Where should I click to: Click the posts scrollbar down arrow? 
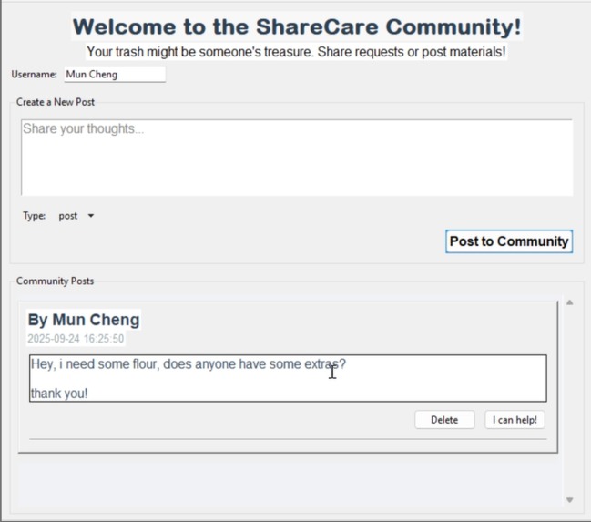pyautogui.click(x=569, y=500)
